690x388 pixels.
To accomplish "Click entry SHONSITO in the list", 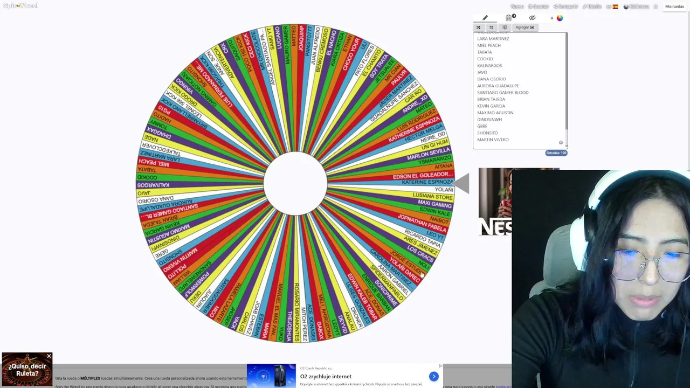I will tap(487, 133).
